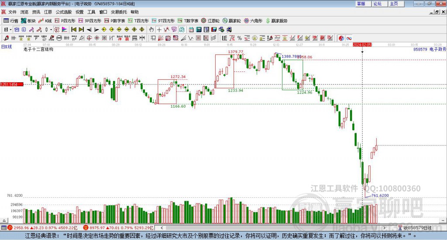Click the red 1251.1454 price tag

(x=12, y=85)
